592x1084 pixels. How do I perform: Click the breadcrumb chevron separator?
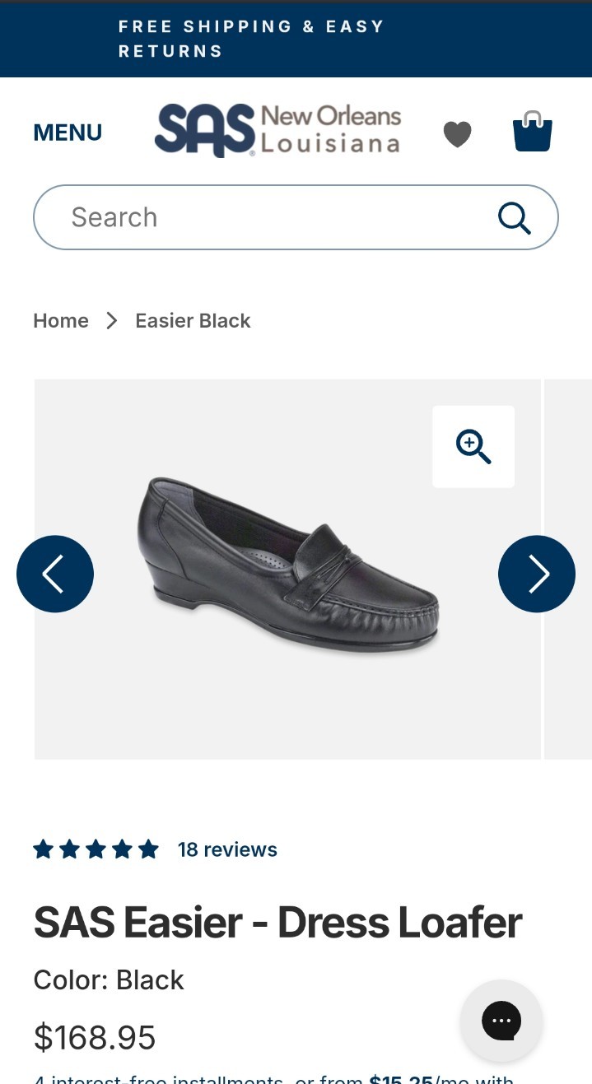pyautogui.click(x=112, y=321)
